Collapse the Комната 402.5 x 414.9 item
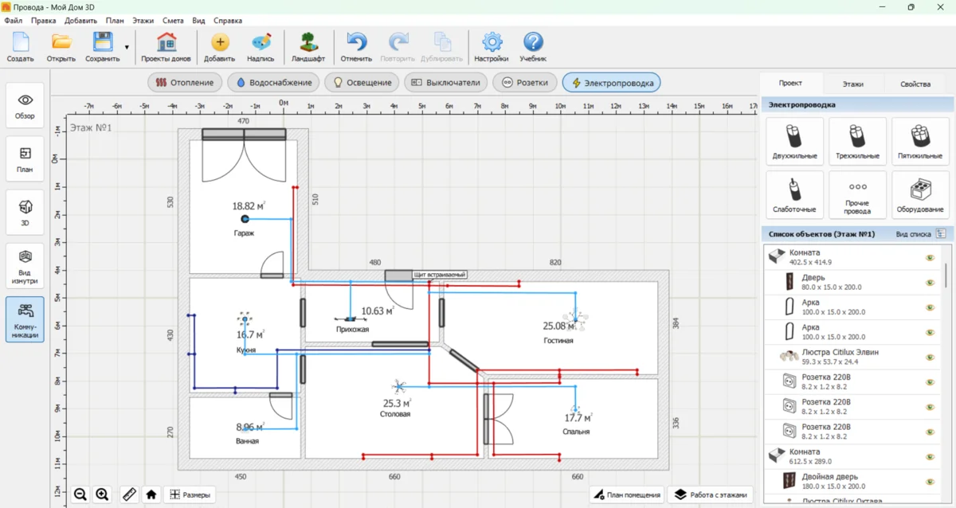The image size is (956, 508). 772,256
